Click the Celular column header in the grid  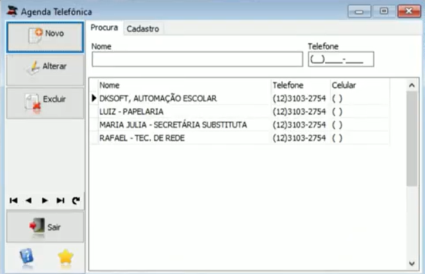(360, 85)
